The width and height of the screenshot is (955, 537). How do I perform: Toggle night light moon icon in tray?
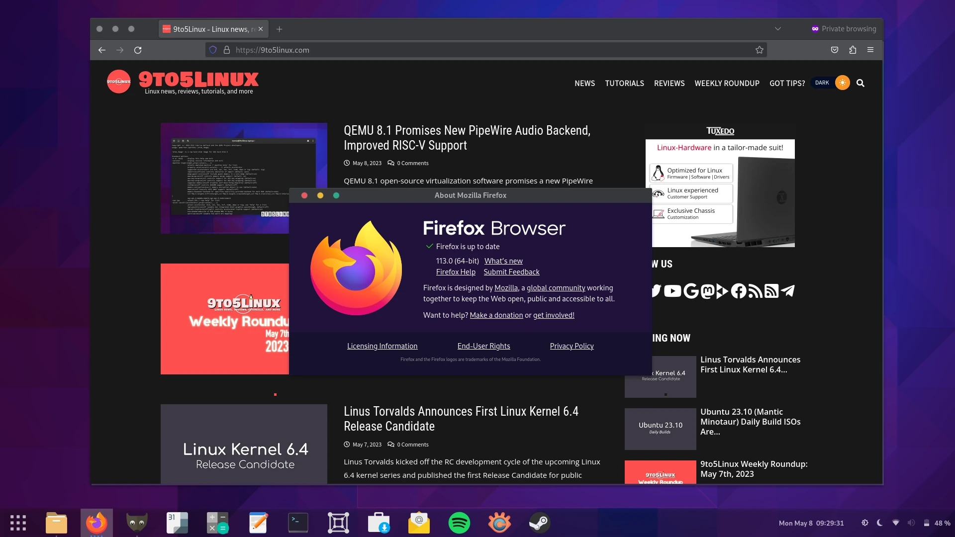pyautogui.click(x=880, y=523)
